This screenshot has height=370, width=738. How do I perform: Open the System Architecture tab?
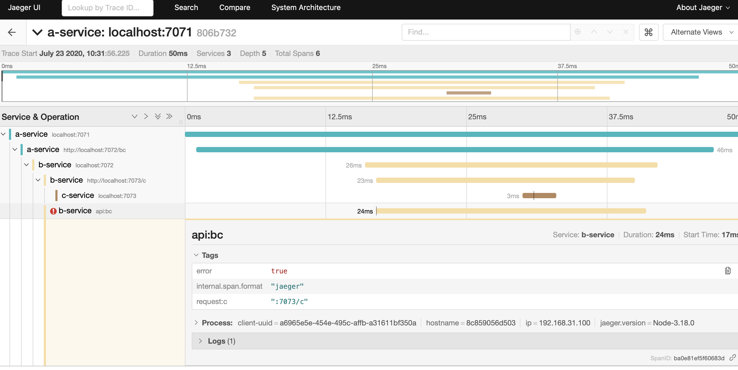tap(306, 7)
